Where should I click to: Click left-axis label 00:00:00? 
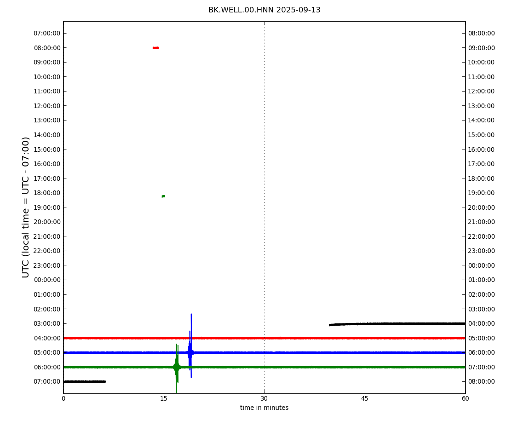(x=47, y=280)
